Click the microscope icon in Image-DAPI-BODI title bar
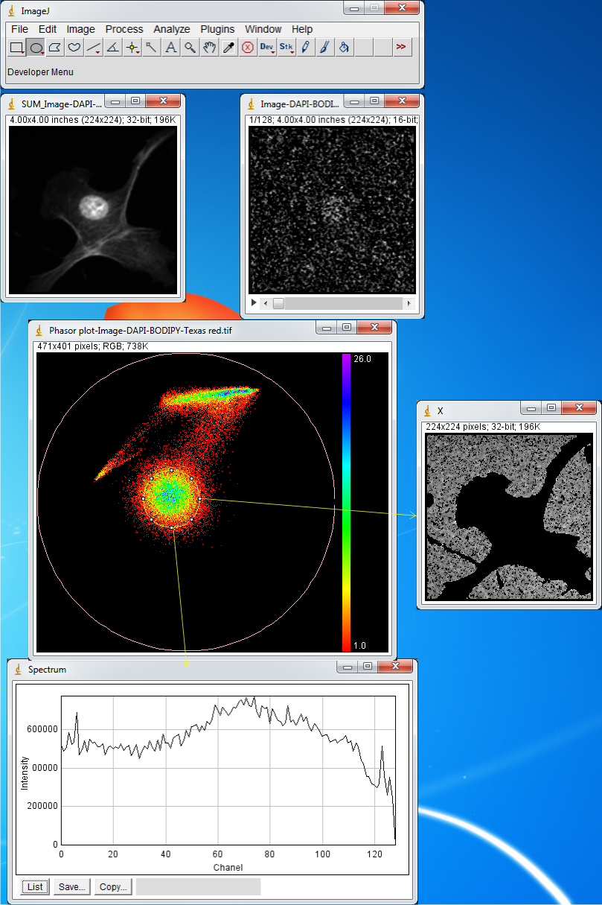 251,103
